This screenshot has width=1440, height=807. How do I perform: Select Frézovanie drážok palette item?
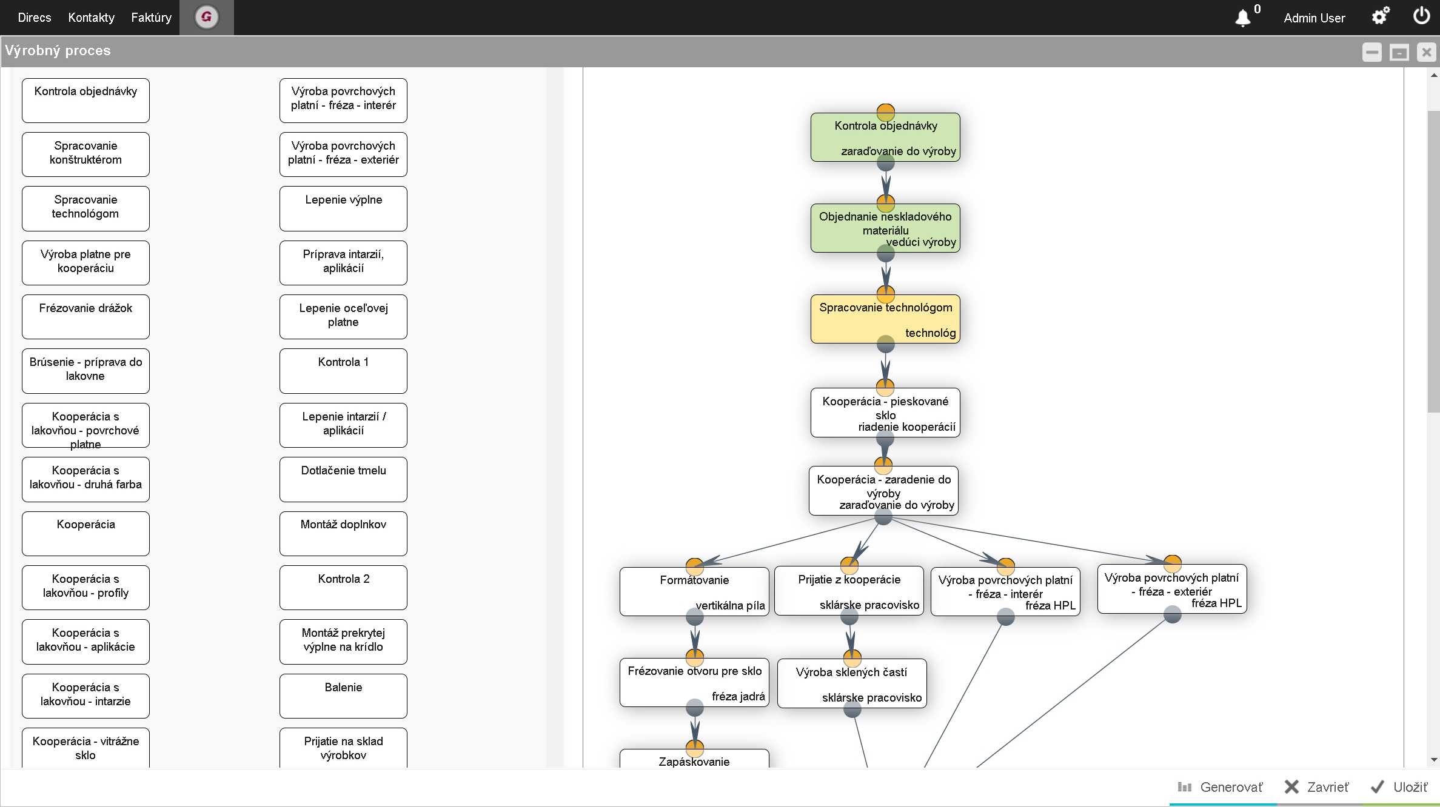85,317
